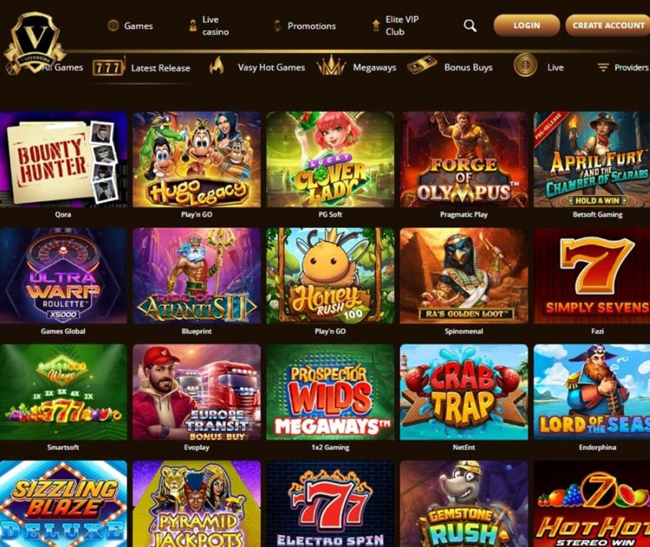Click the cash stack Bonus Buys icon
This screenshot has width=650, height=547.
coord(422,66)
